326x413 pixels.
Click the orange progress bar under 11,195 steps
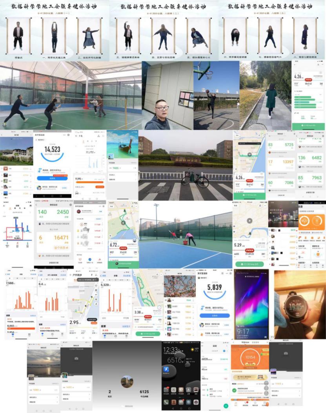pyautogui.click(x=89, y=182)
